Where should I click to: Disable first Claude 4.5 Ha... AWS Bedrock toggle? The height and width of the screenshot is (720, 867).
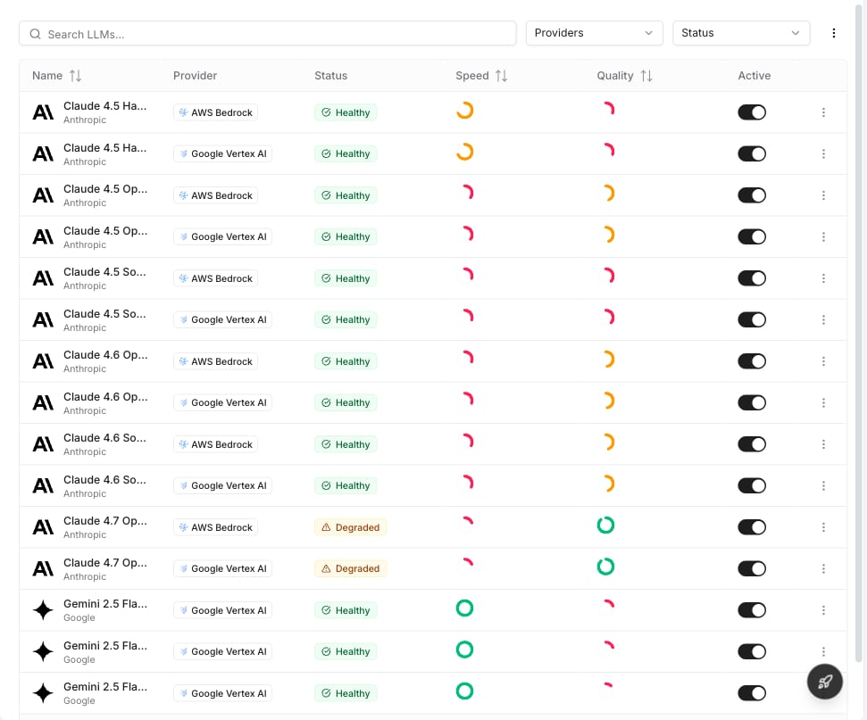(752, 112)
